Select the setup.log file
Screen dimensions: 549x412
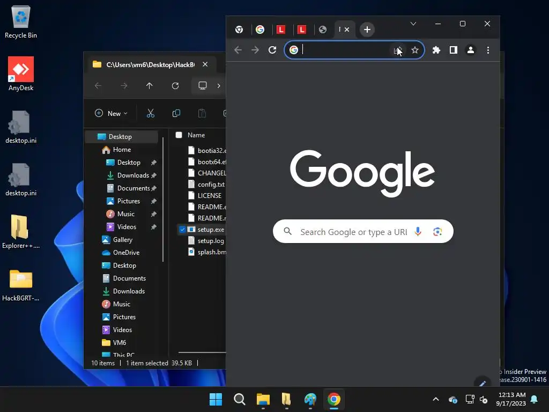click(x=211, y=241)
